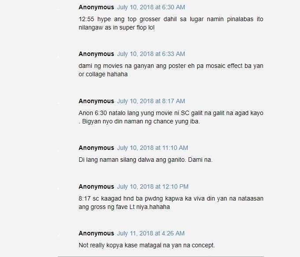Click the Anonymous author name on 11:10 AM comment
The height and width of the screenshot is (257, 300).
pyautogui.click(x=96, y=148)
